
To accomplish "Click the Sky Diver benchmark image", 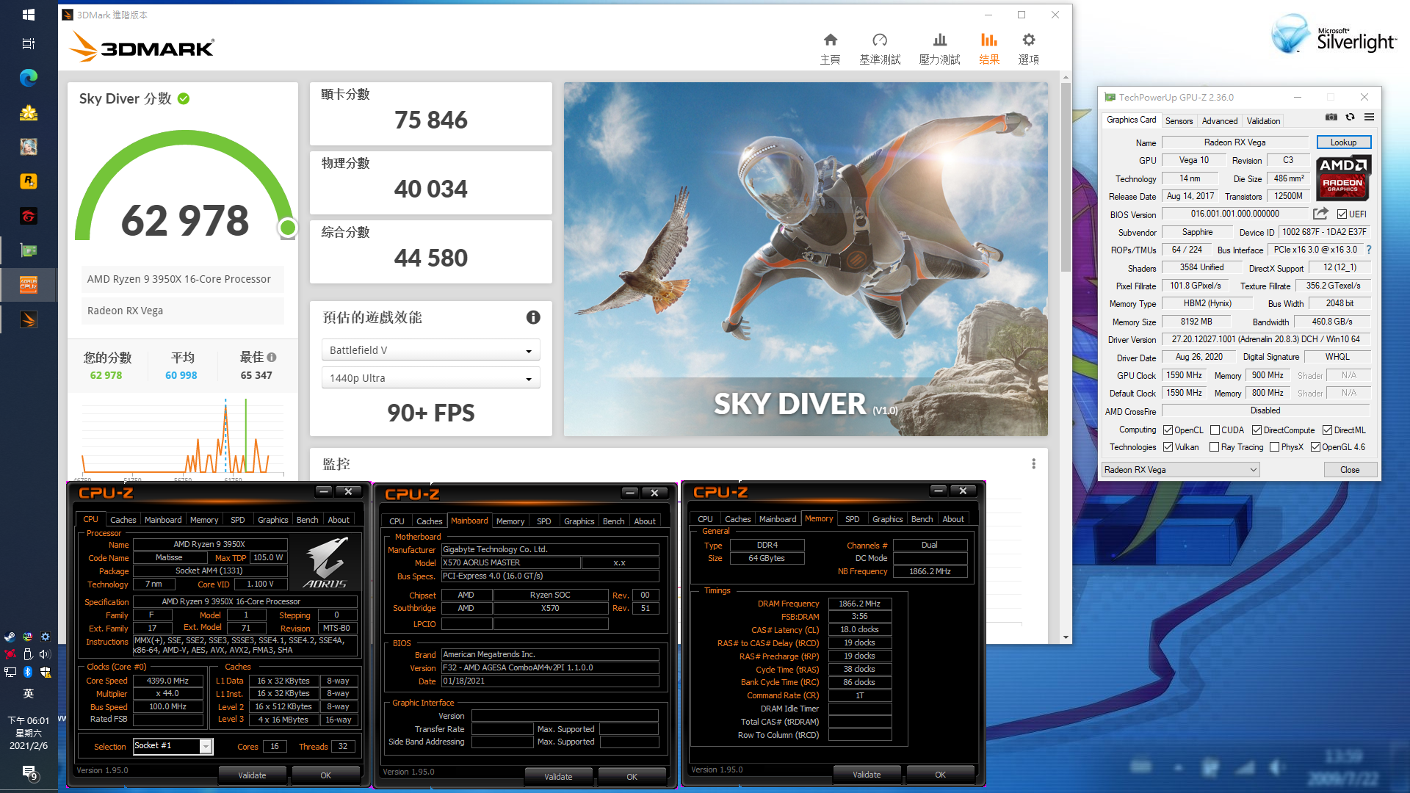I will (806, 258).
